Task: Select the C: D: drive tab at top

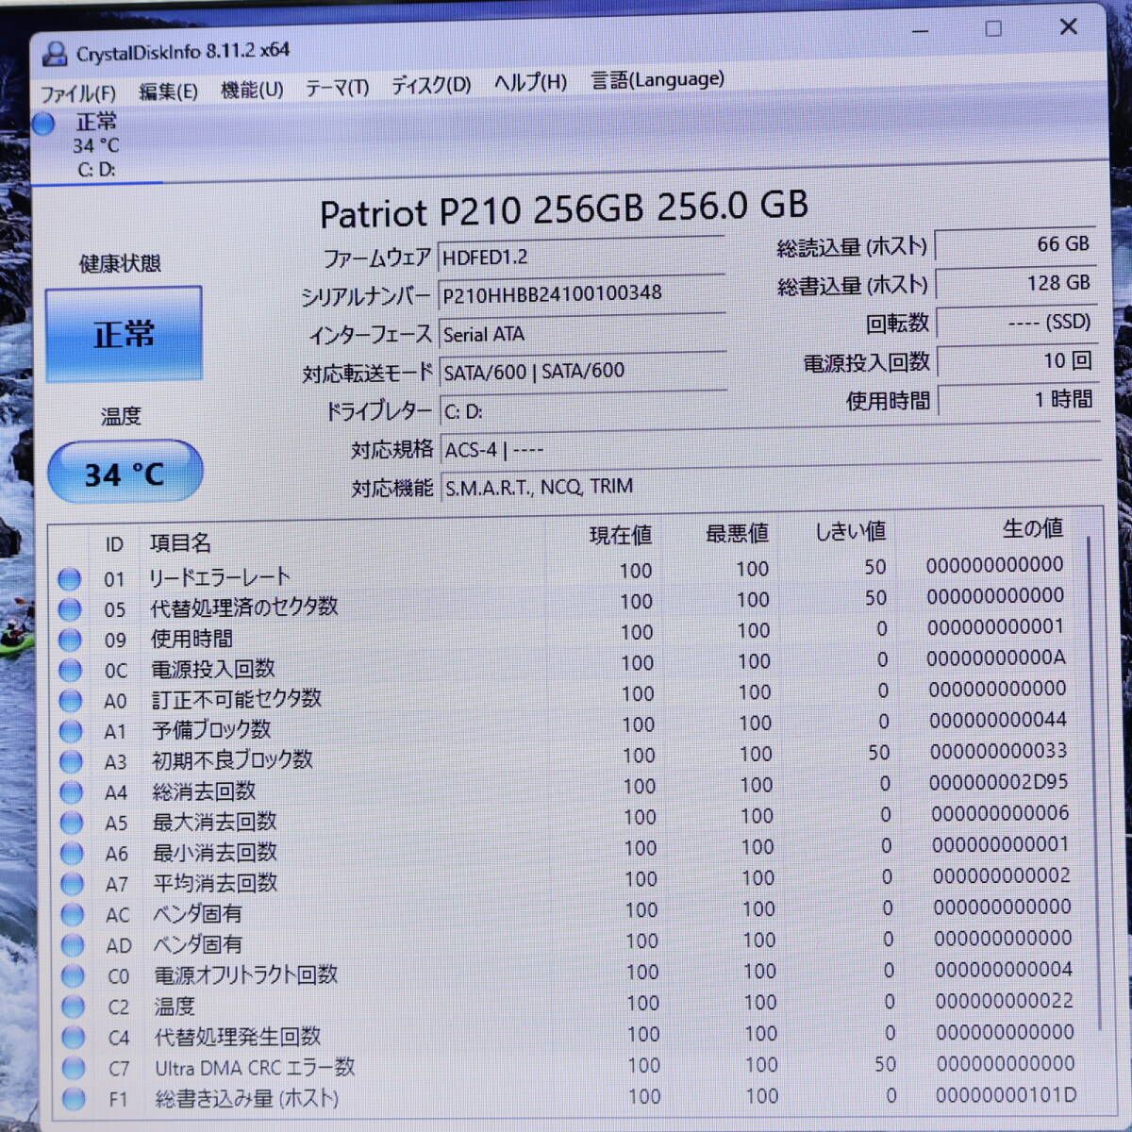Action: [x=96, y=145]
